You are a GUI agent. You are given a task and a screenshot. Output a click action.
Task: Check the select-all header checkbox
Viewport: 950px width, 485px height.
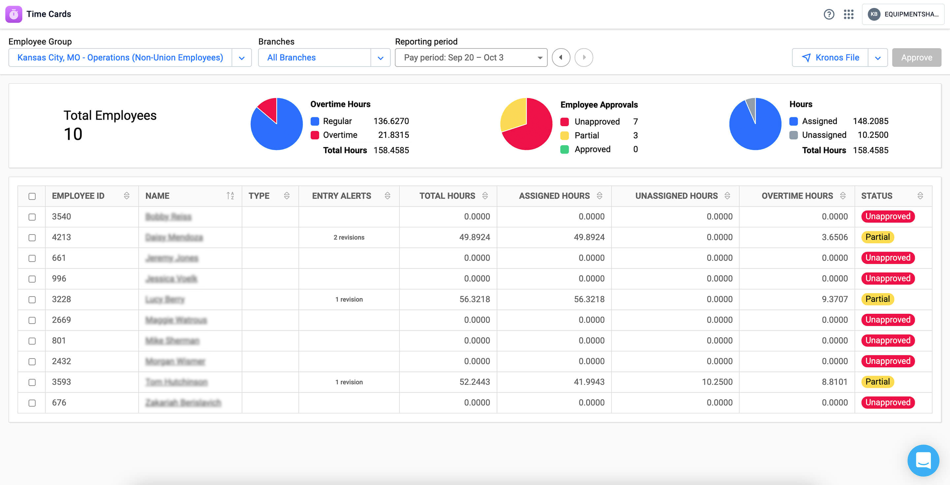tap(32, 196)
